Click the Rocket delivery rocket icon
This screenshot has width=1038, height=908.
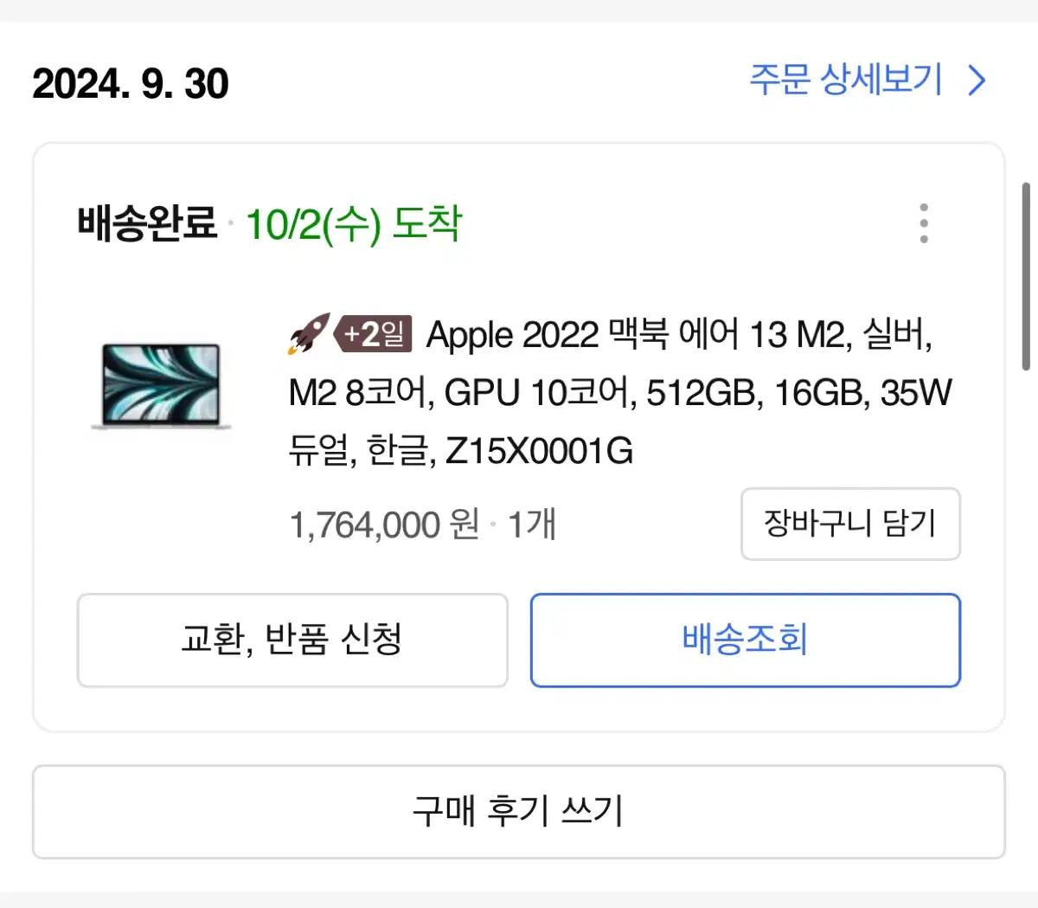309,334
